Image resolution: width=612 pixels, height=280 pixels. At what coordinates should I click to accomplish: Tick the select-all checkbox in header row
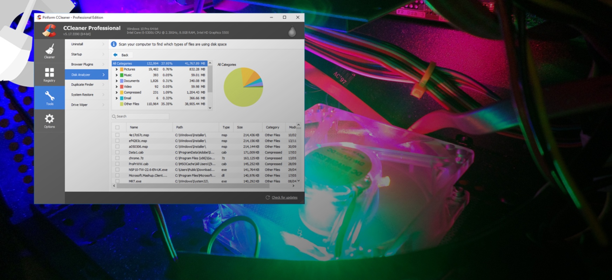(117, 127)
